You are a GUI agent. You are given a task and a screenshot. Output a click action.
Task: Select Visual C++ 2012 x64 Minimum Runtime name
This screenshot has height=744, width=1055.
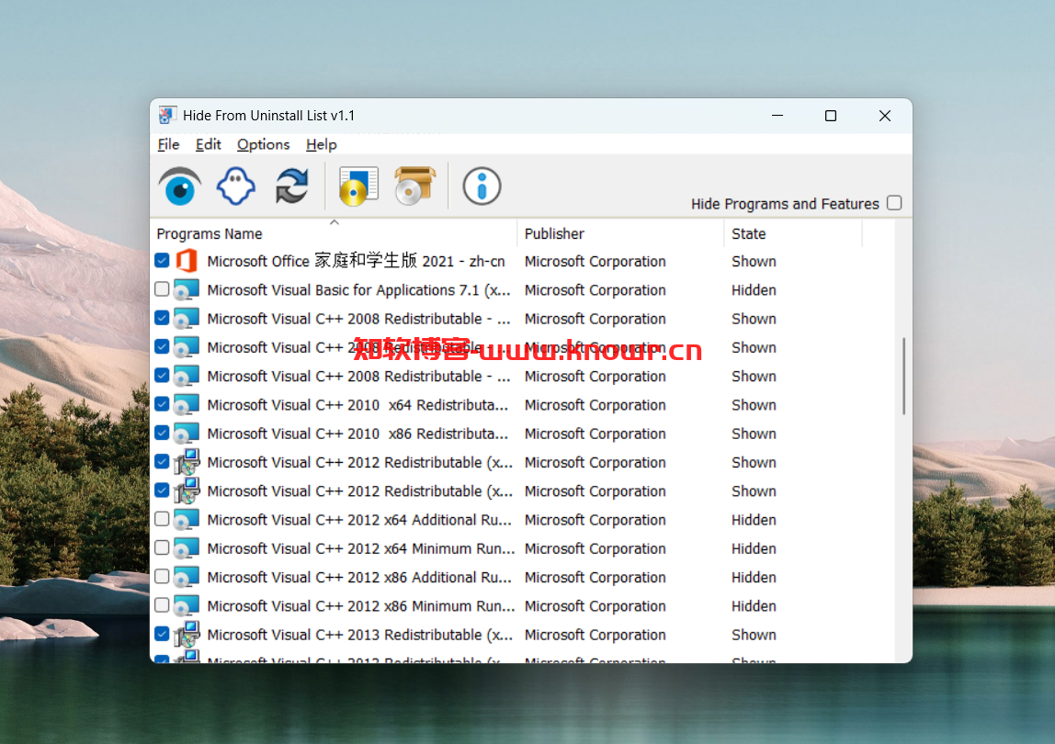coord(360,549)
